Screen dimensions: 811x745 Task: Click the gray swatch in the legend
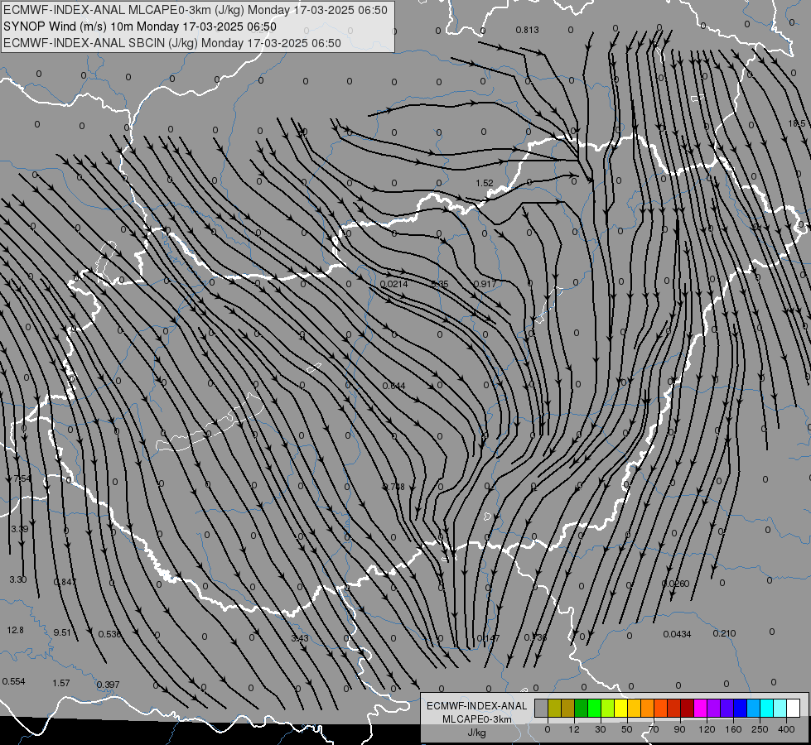pyautogui.click(x=542, y=708)
